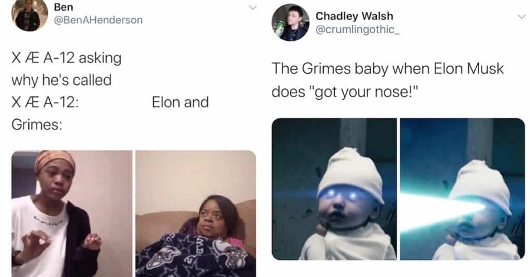Click the @crumlingothic_ handle
The height and width of the screenshot is (277, 530).
(358, 29)
